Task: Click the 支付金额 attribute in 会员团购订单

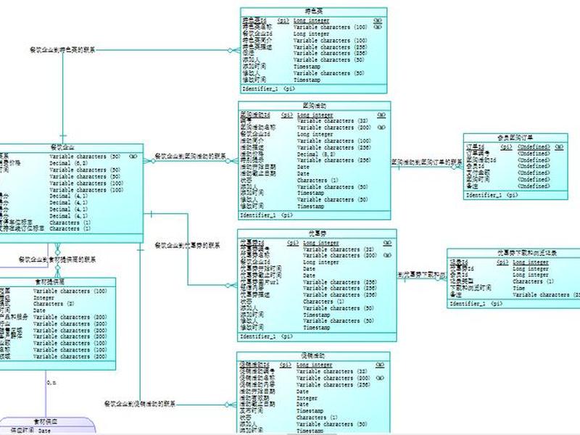Action: coord(478,173)
